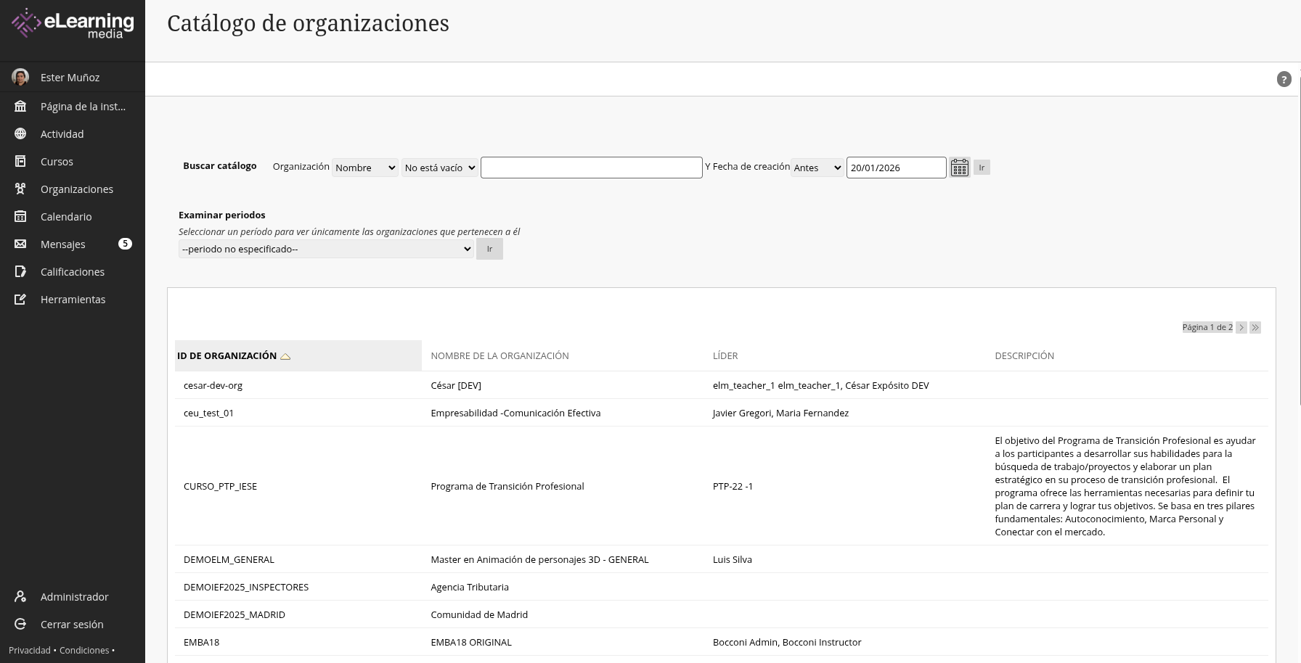Click organization ID cesar-dev-org
1301x663 pixels.
[213, 385]
